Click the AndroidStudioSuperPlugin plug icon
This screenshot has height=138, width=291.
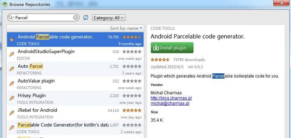coord(12,54)
